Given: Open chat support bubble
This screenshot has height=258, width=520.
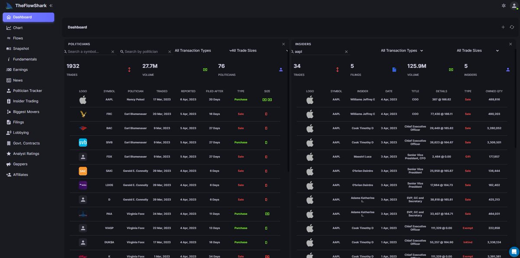Looking at the screenshot, I should coord(513,252).
